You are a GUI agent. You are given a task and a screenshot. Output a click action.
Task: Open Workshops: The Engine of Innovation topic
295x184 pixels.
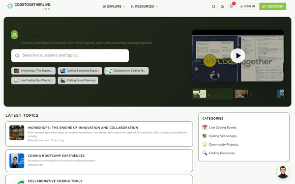click(83, 128)
